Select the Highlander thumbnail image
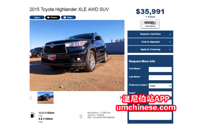 point(45,98)
